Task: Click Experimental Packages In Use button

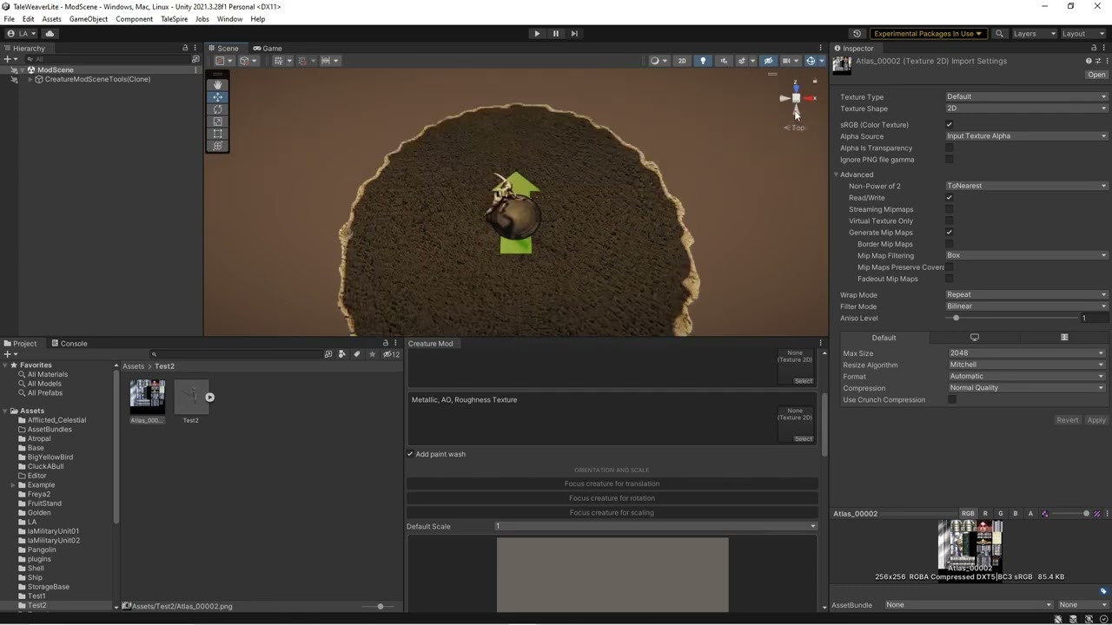Action: 928,34
